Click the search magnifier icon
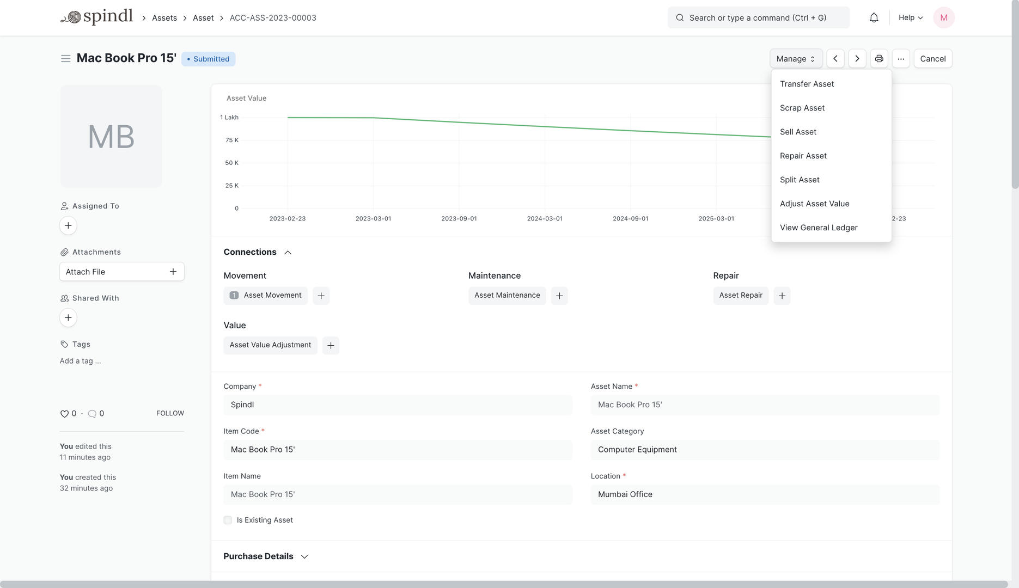The height and width of the screenshot is (588, 1019). click(680, 18)
